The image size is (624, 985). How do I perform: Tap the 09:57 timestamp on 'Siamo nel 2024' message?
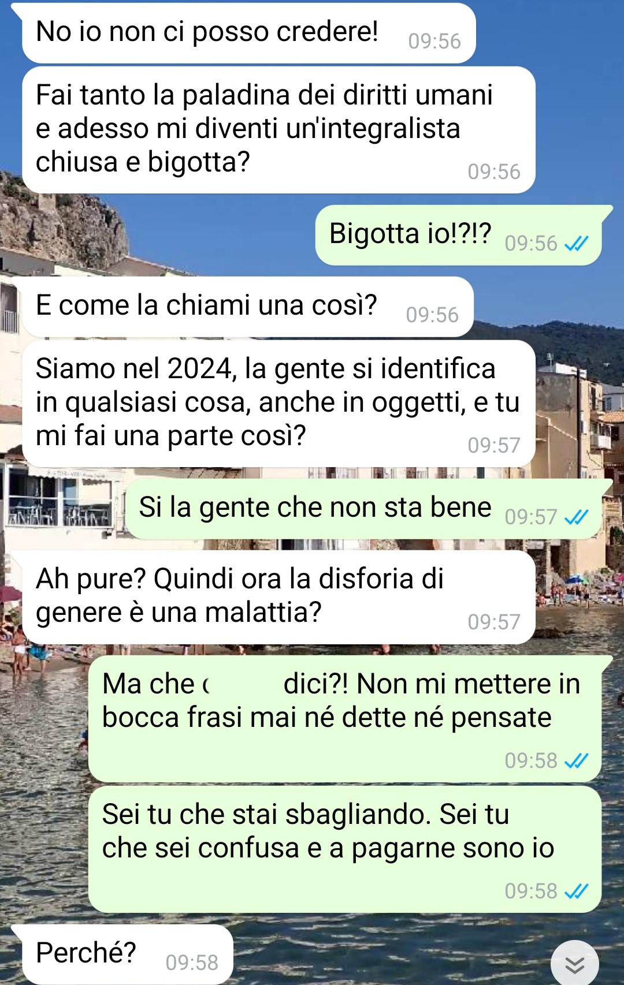point(494,446)
